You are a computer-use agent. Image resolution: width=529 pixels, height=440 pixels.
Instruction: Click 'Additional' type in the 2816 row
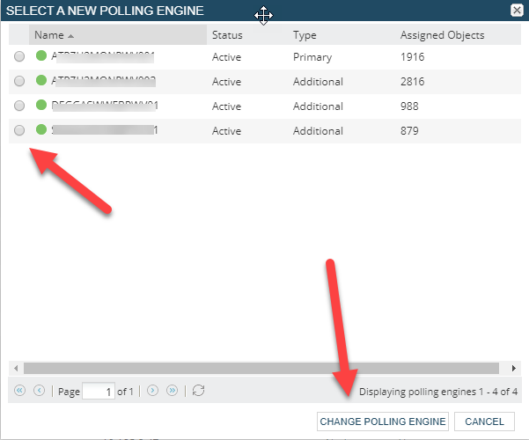pos(318,81)
